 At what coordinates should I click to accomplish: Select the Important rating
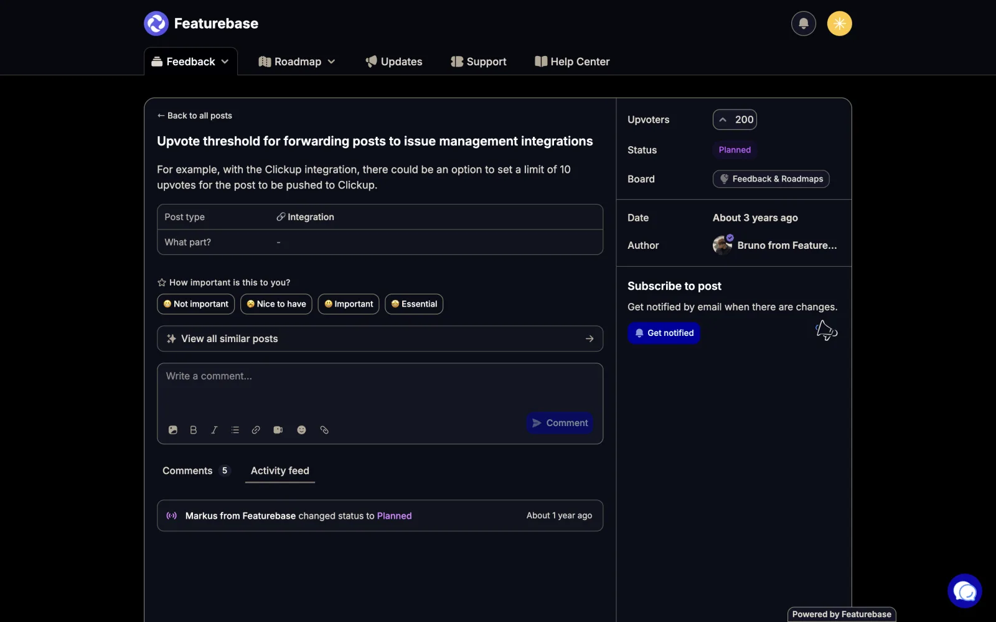click(349, 304)
